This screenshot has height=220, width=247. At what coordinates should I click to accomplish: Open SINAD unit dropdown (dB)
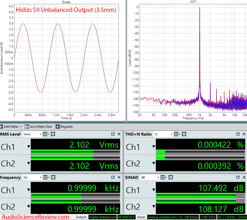point(150,177)
